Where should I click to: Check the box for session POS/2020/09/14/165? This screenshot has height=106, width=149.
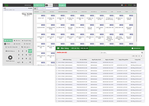57,65
